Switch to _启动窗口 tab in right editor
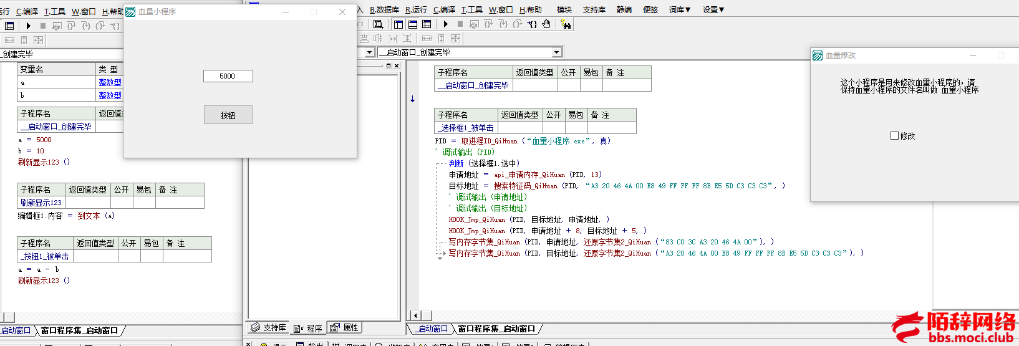The height and width of the screenshot is (346, 1019). click(x=432, y=329)
